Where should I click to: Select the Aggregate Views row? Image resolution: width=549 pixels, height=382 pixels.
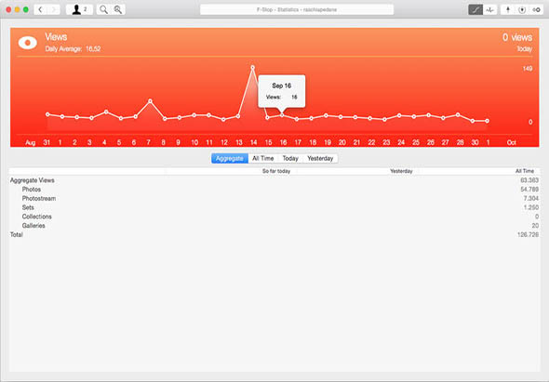click(x=274, y=180)
